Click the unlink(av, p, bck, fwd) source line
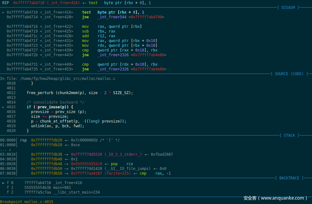 click(57, 126)
